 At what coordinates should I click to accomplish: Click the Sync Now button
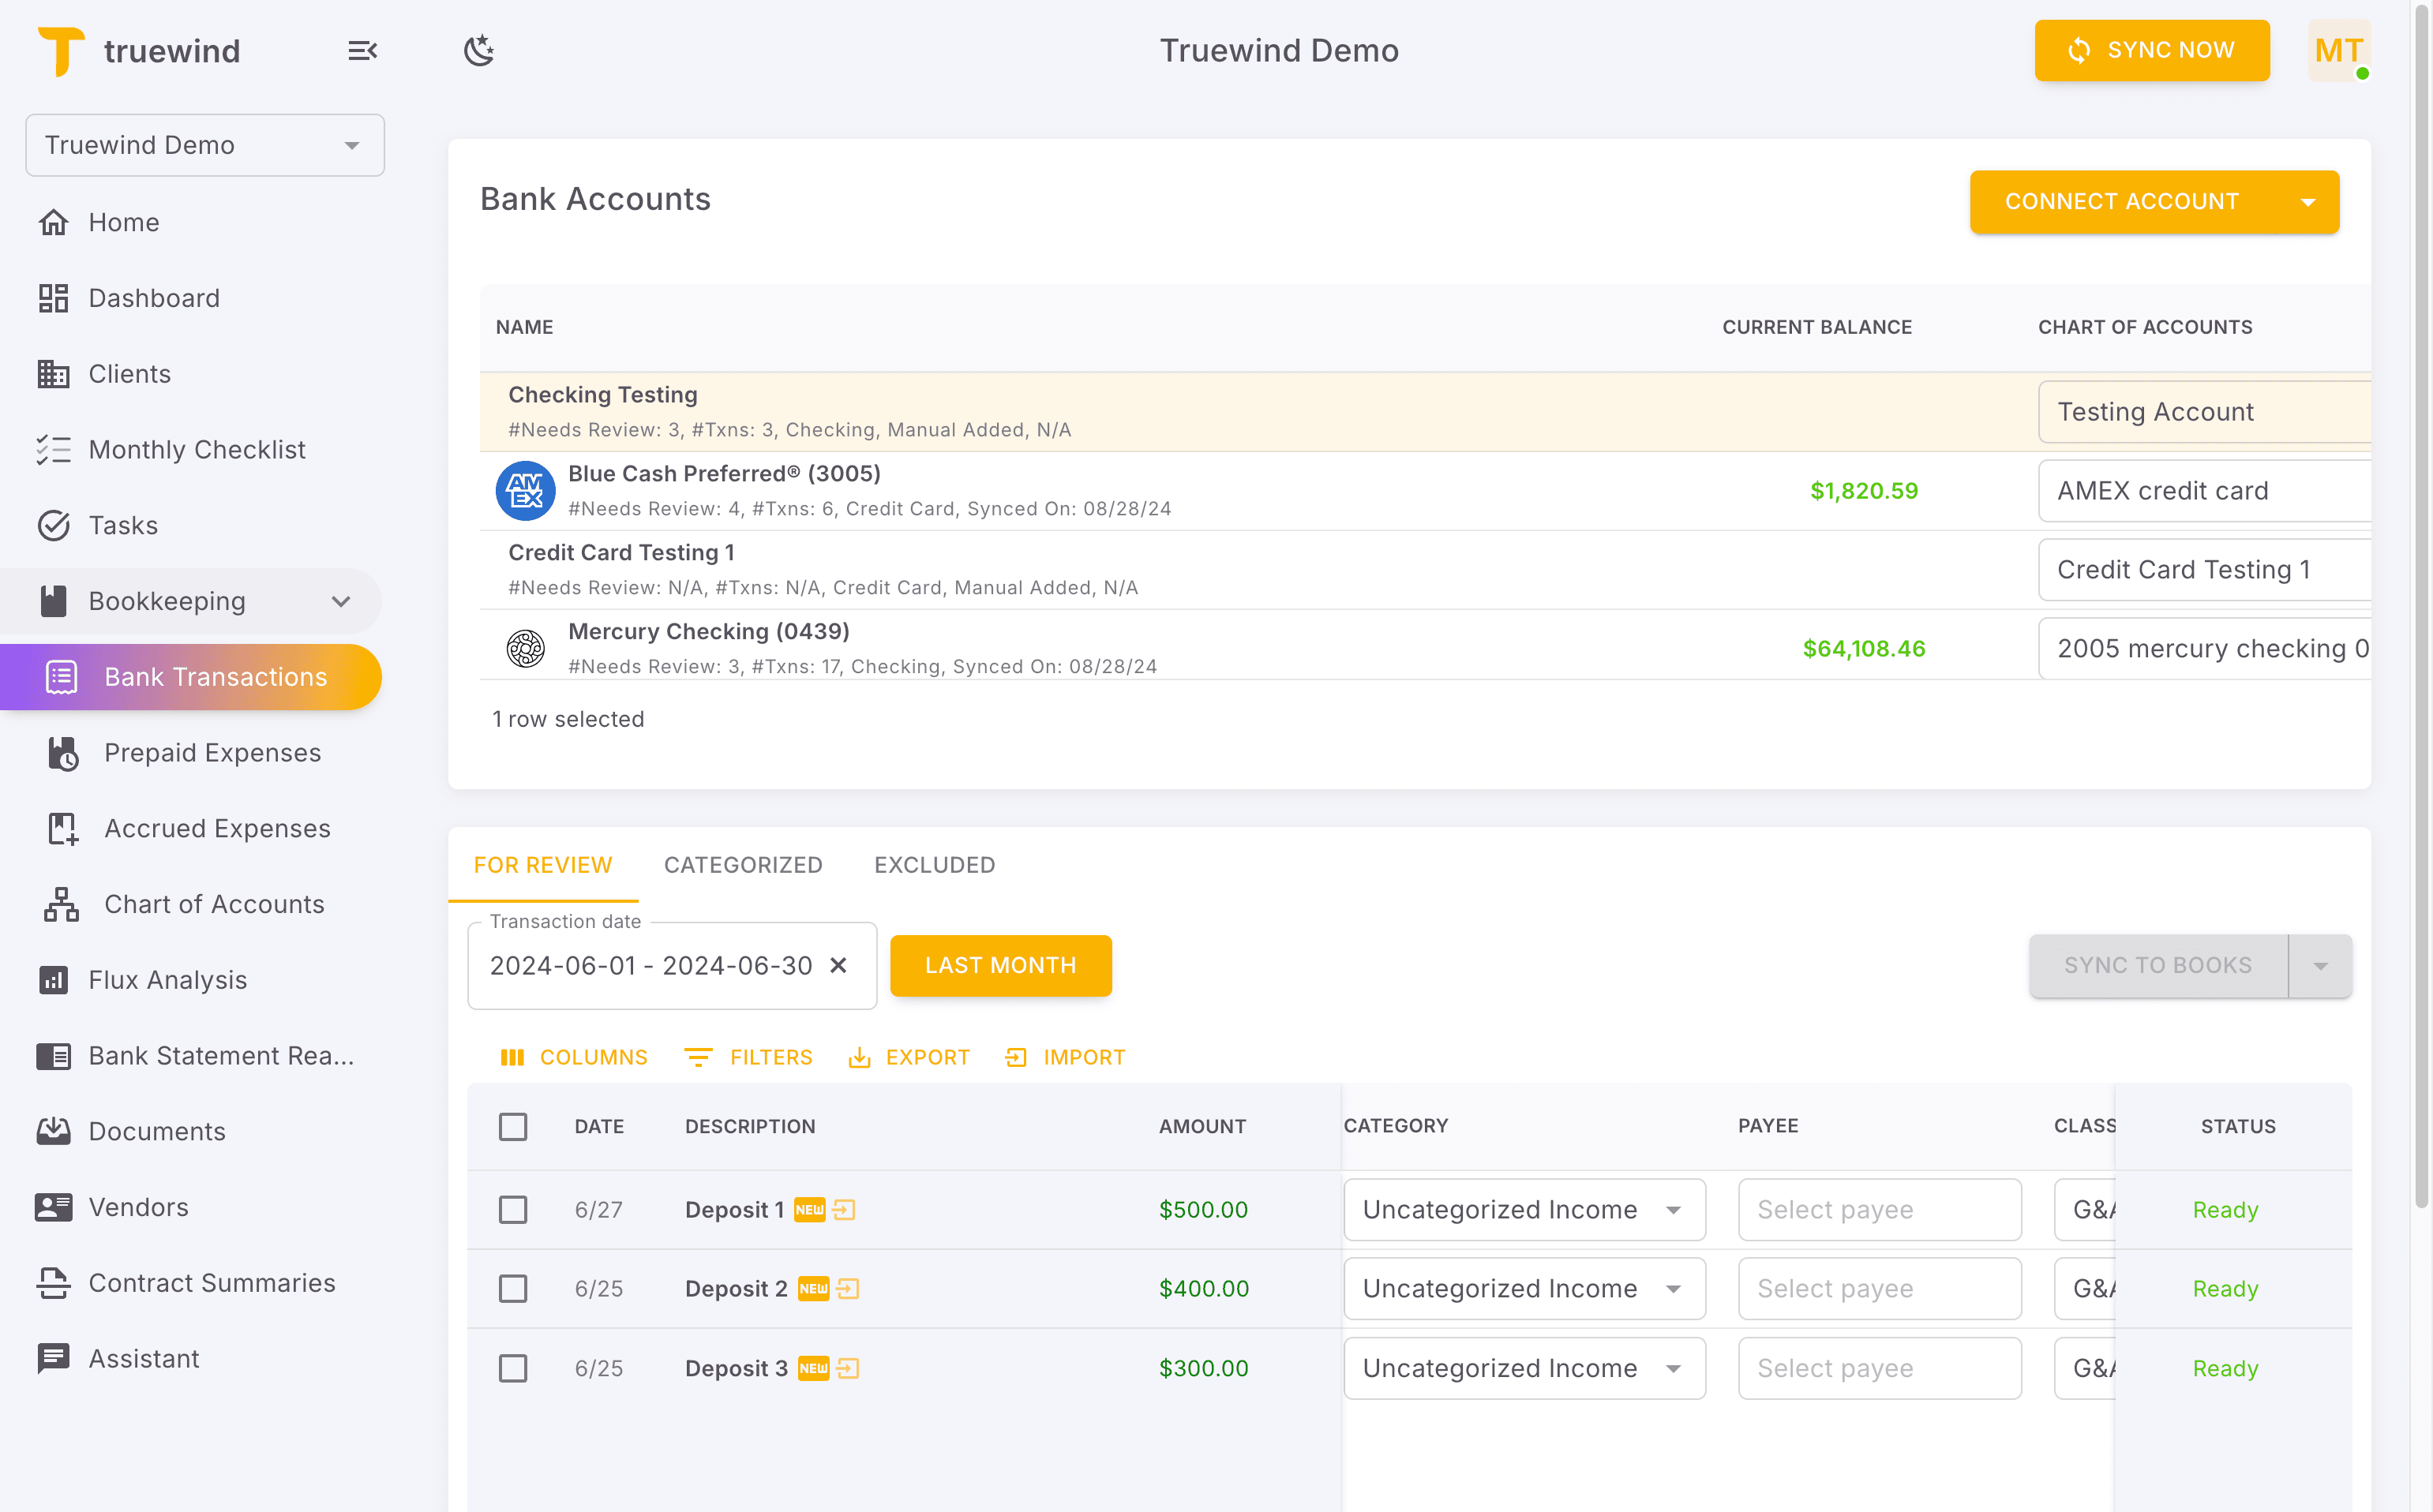click(2152, 50)
